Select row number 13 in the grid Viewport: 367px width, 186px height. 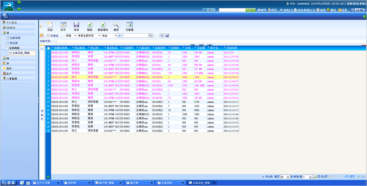(x=48, y=102)
